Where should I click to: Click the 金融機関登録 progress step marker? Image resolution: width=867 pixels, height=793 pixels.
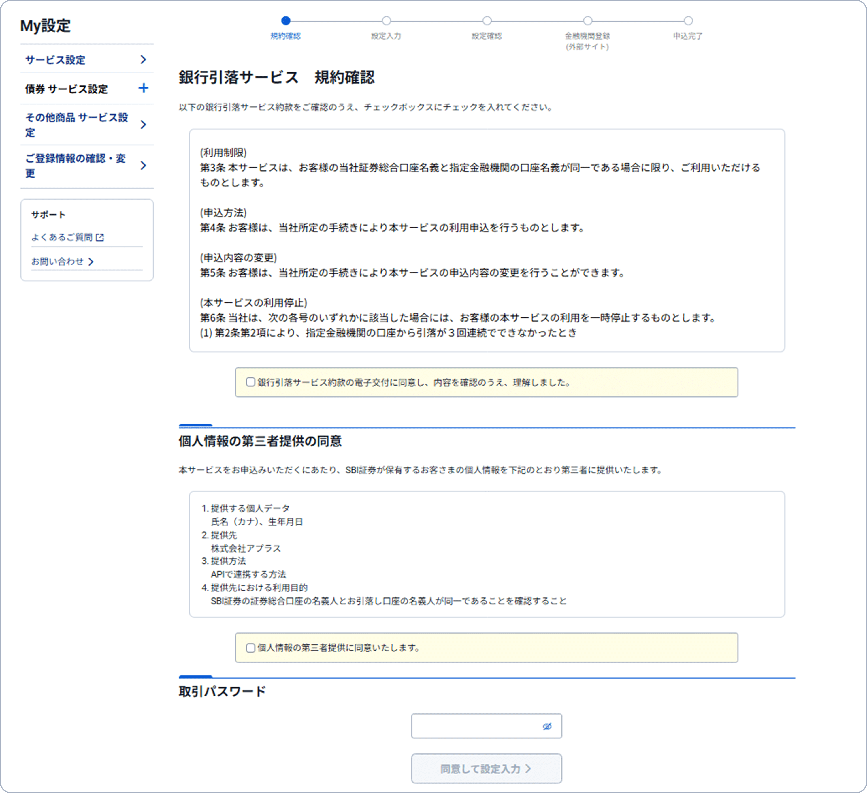click(587, 21)
